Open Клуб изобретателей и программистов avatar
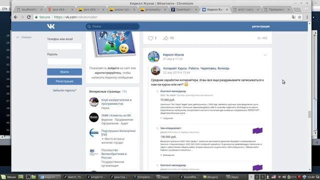The height and width of the screenshot is (180, 320). click(94, 102)
